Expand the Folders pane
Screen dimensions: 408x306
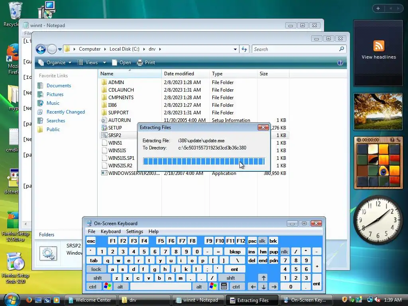47,234
